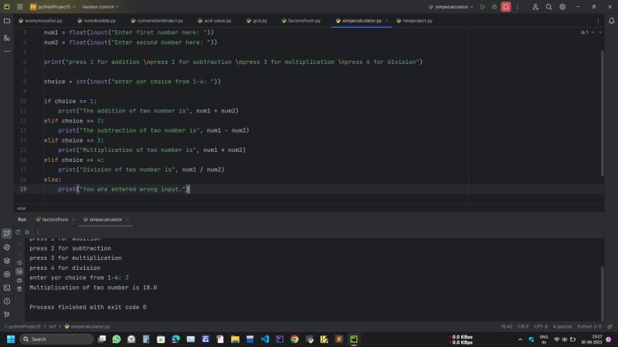Toggle scroll to end of console
Screen dimensions: 618x347
point(19,271)
